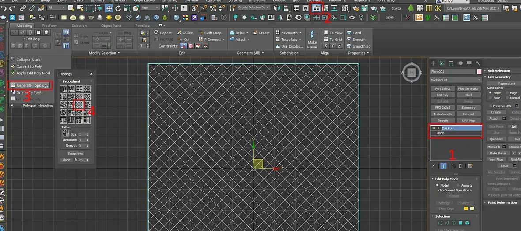Enable the Preserve UVs checkbox
The height and width of the screenshot is (231, 521).
pyautogui.click(x=491, y=106)
